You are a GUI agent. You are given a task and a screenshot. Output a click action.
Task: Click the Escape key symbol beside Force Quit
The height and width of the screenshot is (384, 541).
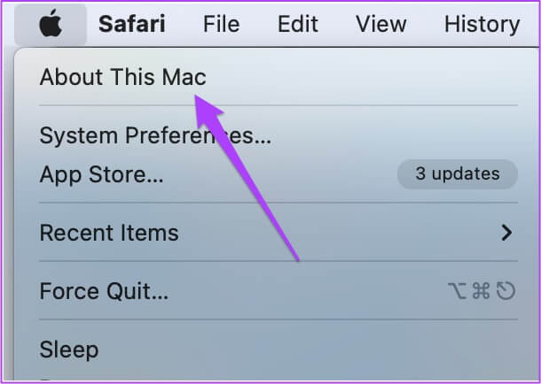coord(506,291)
